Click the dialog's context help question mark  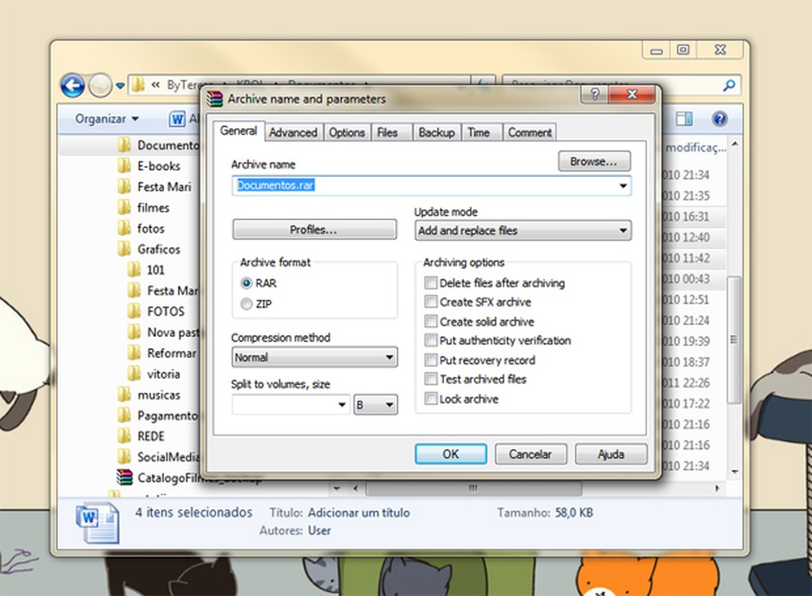[593, 94]
